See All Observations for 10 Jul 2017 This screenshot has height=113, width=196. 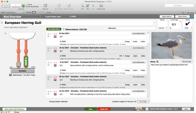pyautogui.click(x=139, y=48)
